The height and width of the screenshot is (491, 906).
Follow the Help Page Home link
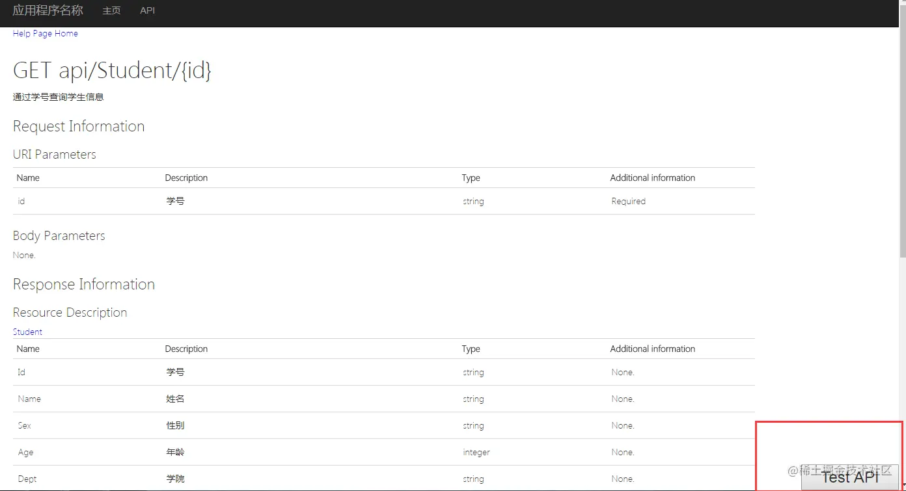(46, 33)
